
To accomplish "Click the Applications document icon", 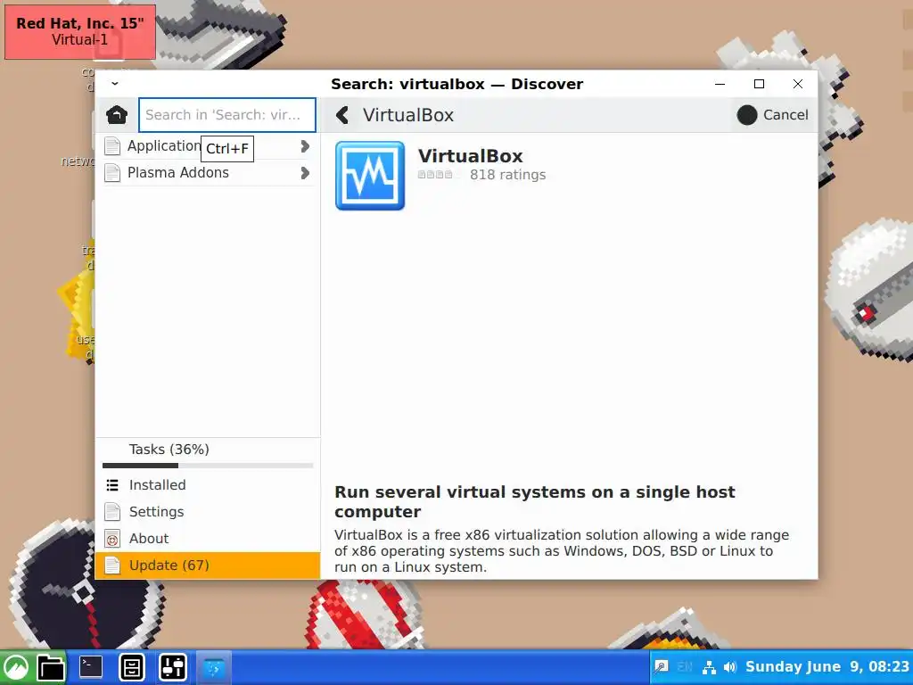I will [x=112, y=146].
